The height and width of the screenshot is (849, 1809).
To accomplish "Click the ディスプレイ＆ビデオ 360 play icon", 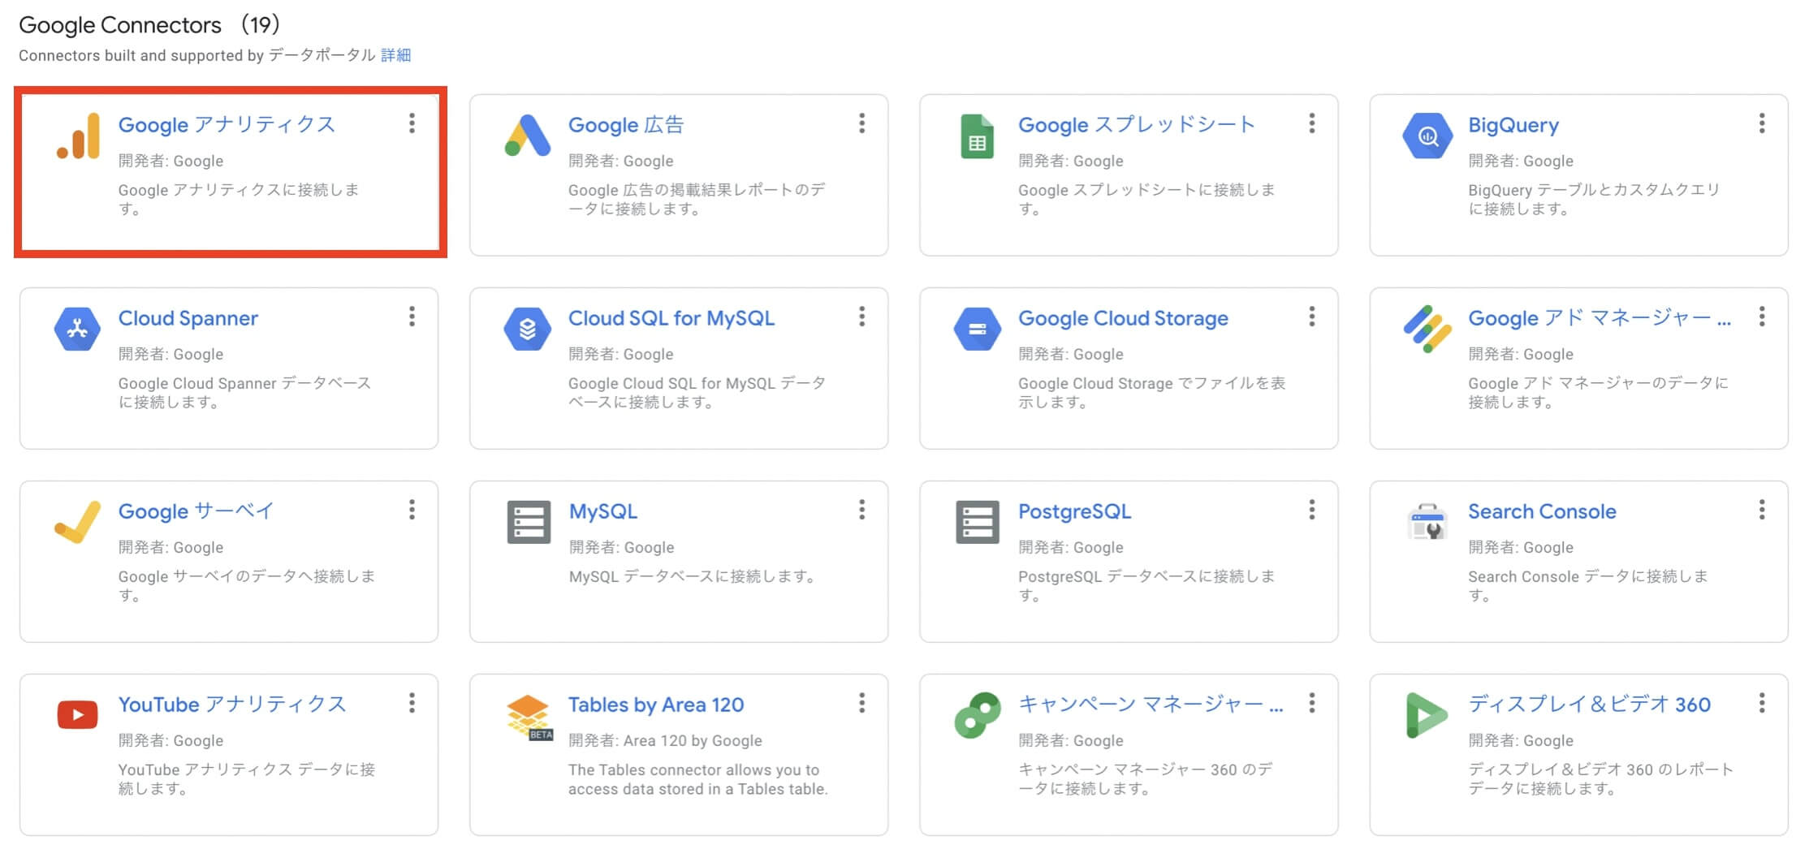I will (x=1427, y=715).
